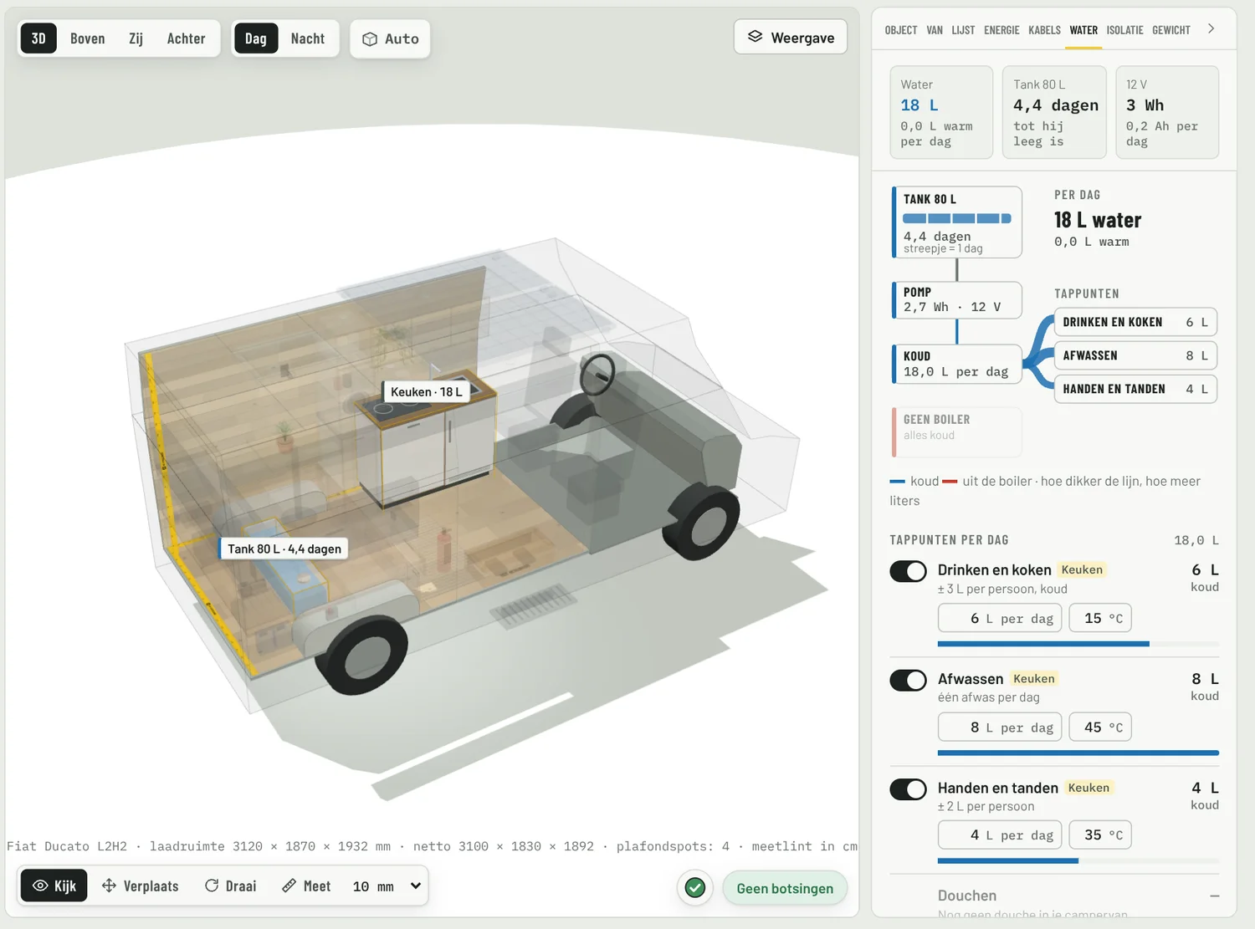This screenshot has height=929, width=1255.
Task: Edit the Afwassen 8 L per dag field
Action: tap(1000, 727)
